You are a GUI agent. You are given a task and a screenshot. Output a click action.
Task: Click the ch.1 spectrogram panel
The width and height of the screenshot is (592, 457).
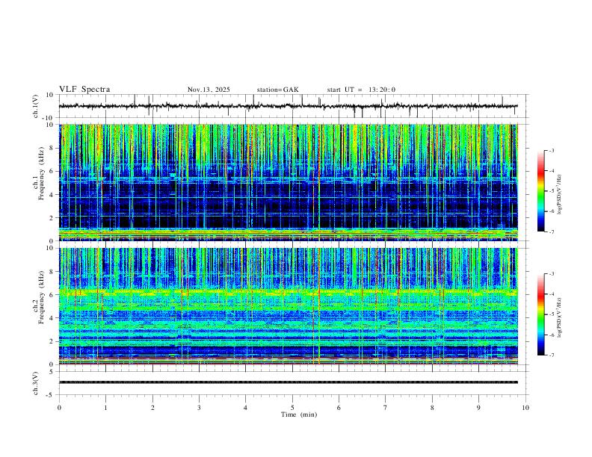pyautogui.click(x=288, y=182)
